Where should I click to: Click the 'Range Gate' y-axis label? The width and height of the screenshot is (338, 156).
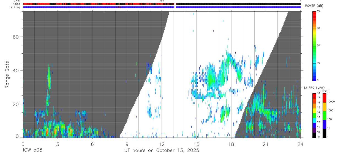[7, 74]
